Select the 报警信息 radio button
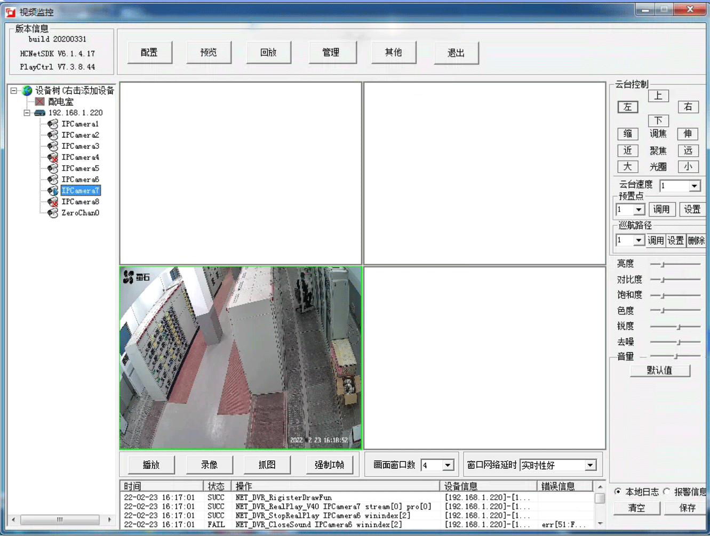710x536 pixels. [667, 491]
